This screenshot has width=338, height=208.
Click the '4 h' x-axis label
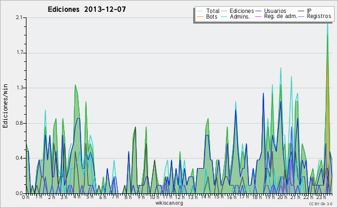coord(77,197)
